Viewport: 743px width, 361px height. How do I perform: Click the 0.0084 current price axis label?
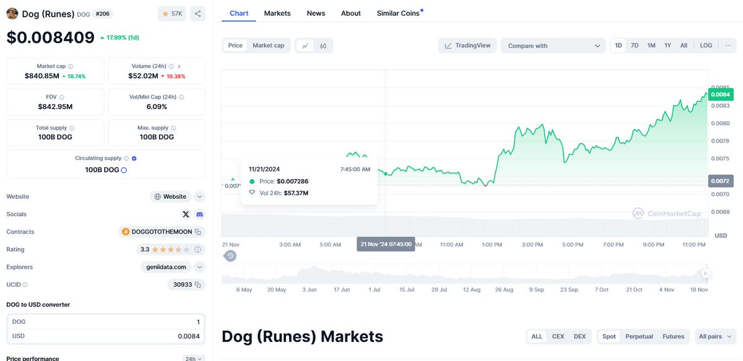click(721, 94)
